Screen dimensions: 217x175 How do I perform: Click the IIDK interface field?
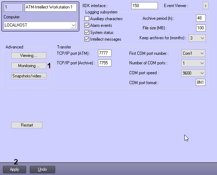pos(144,6)
